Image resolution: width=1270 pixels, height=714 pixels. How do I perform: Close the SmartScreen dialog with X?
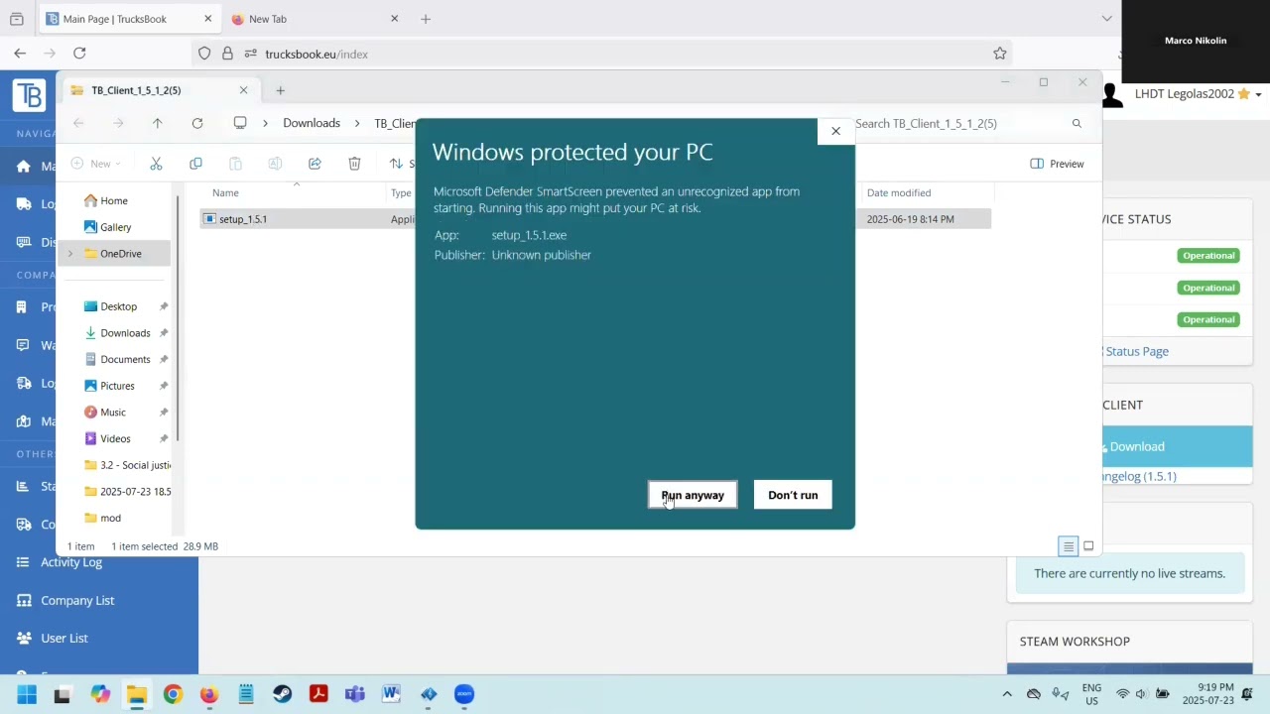point(835,131)
